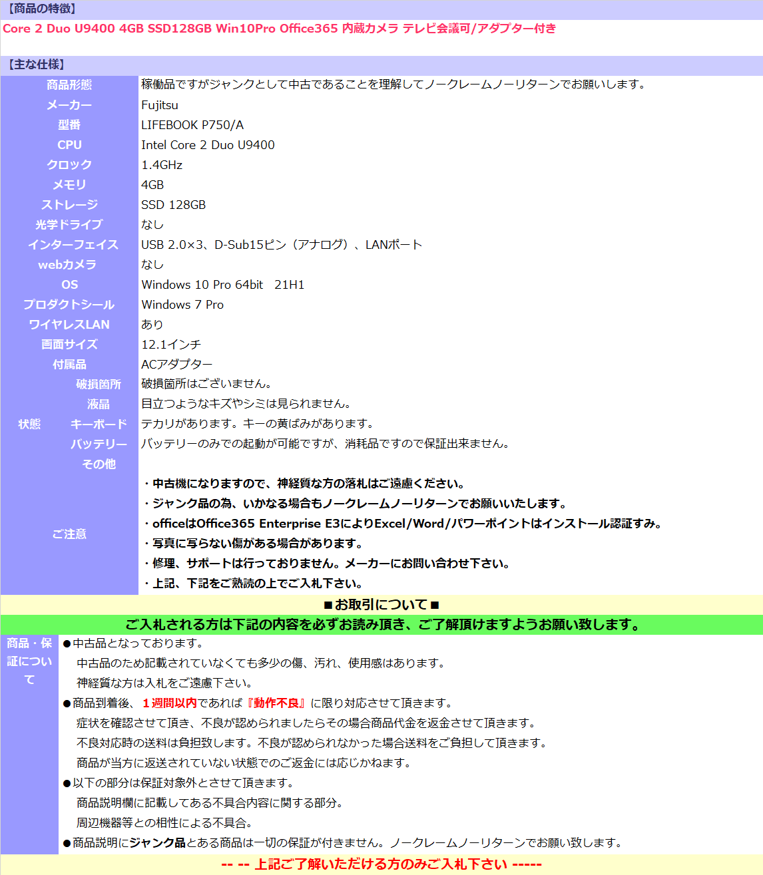763x875 pixels.
Task: Click the OS label cell
Action: [69, 285]
